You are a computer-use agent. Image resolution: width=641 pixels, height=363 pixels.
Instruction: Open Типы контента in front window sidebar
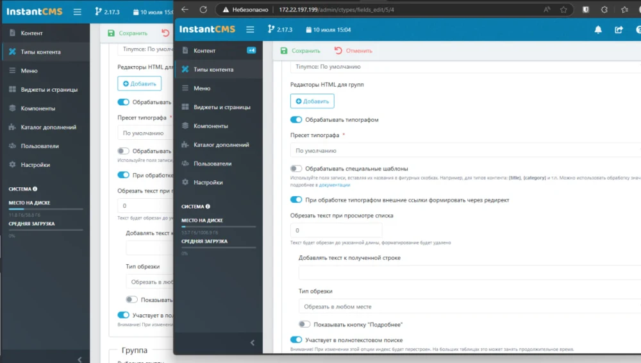pos(219,69)
